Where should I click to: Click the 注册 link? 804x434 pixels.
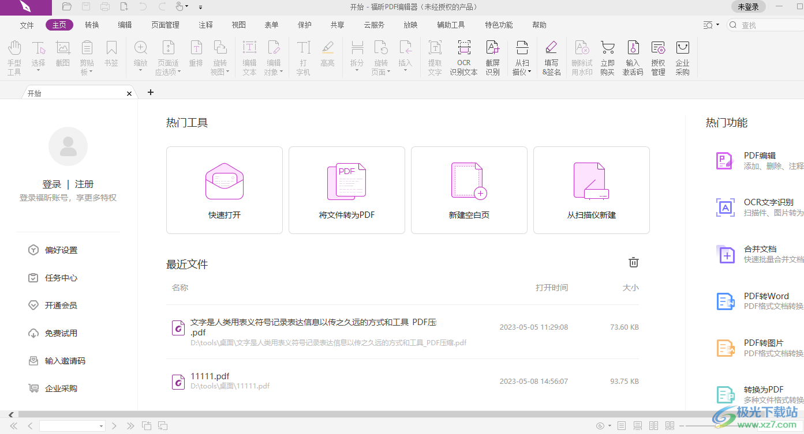click(x=84, y=184)
